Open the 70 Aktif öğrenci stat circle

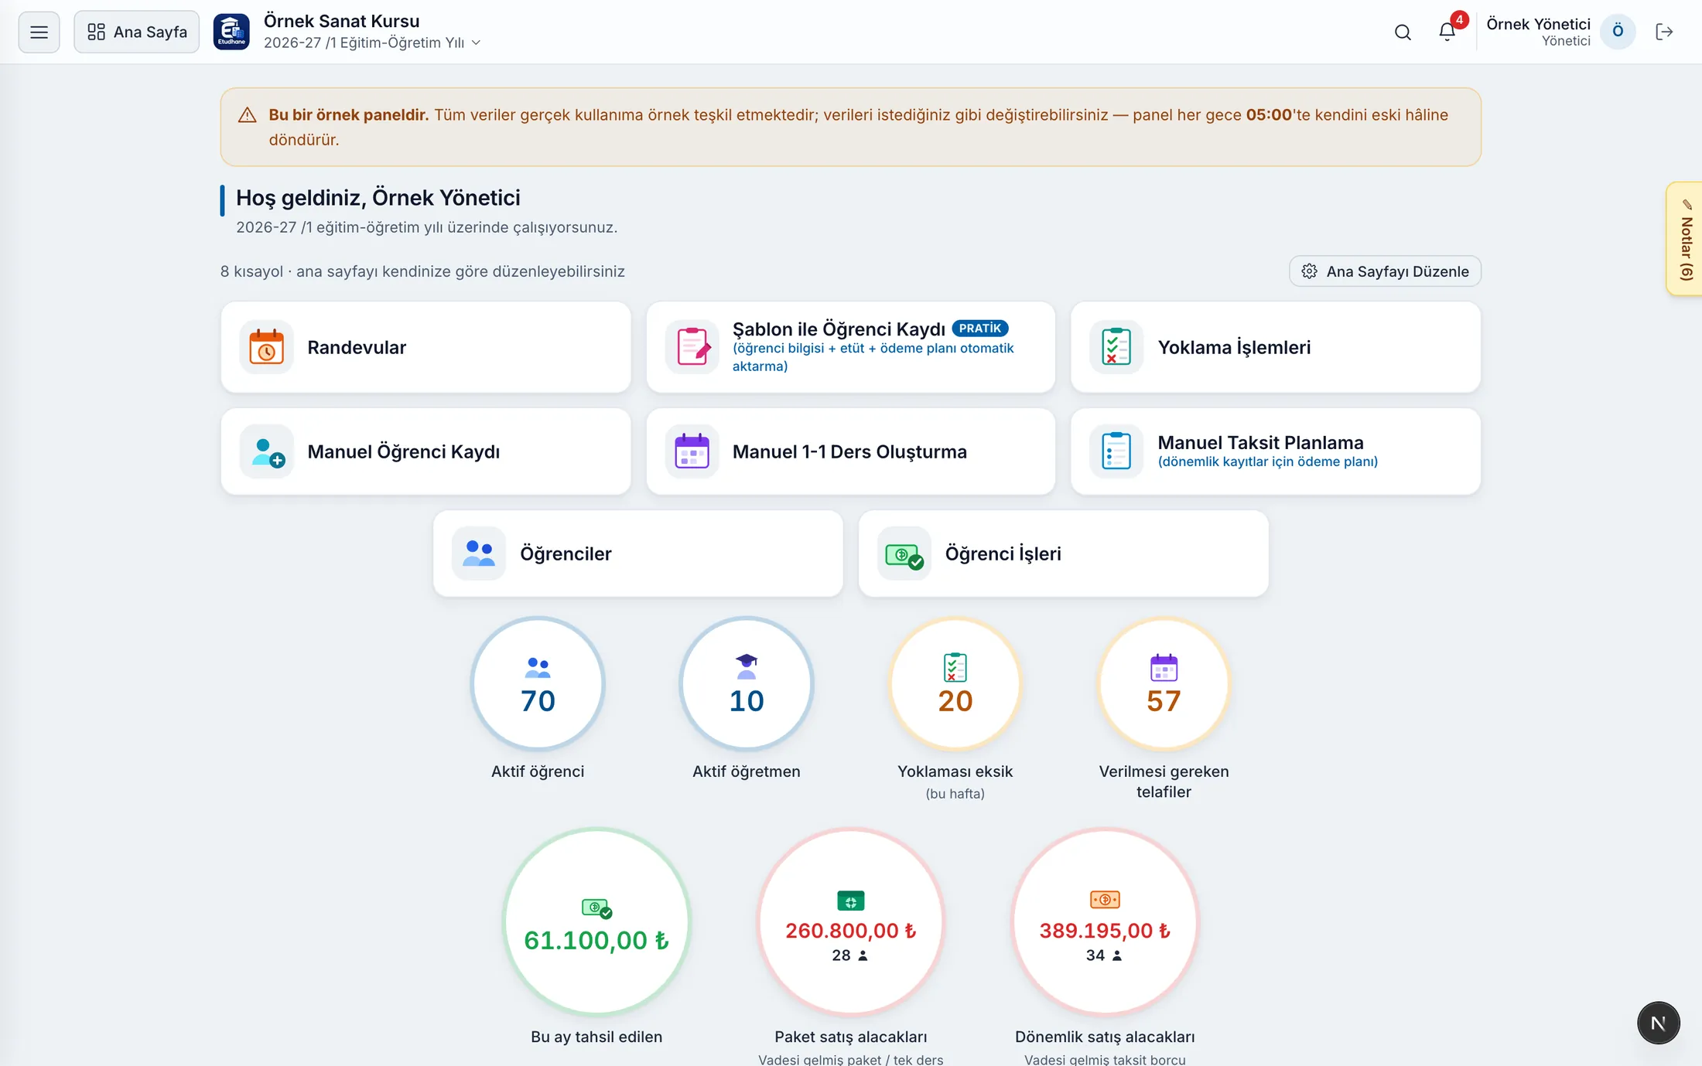tap(538, 683)
